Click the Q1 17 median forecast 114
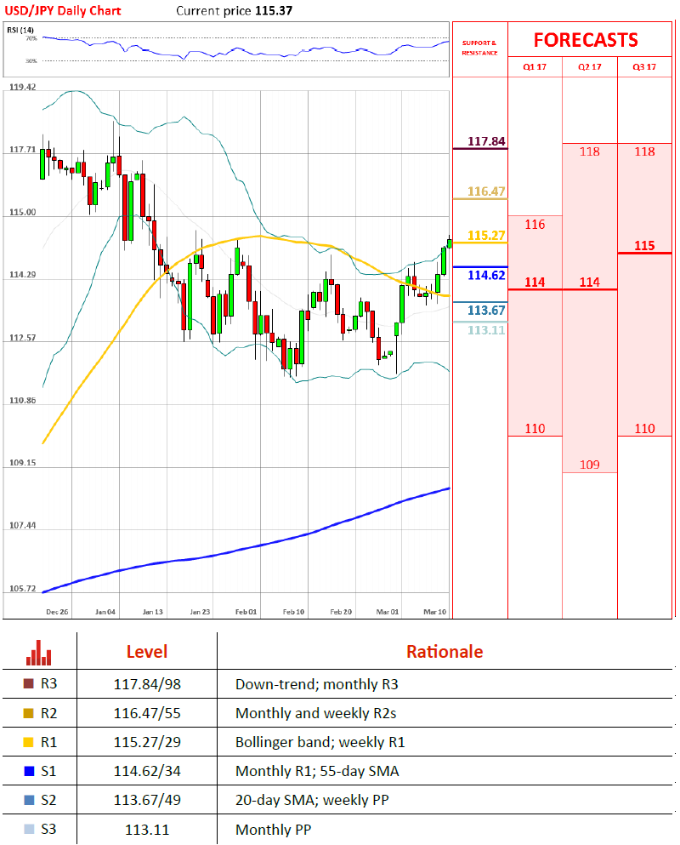Image resolution: width=680 pixels, height=845 pixels. click(535, 283)
